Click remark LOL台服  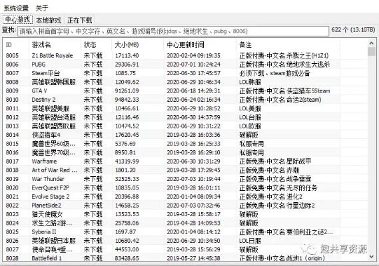(250, 117)
